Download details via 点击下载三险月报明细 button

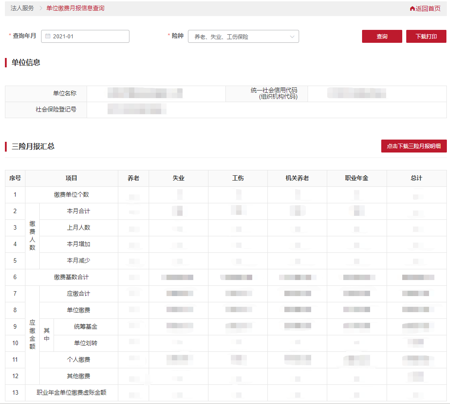point(413,146)
